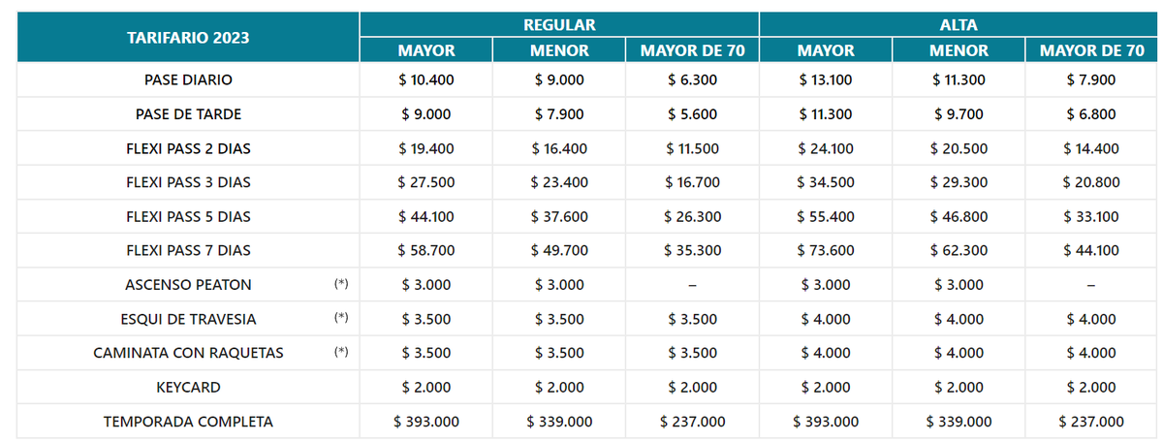This screenshot has width=1163, height=442.
Task: Click the PASE DE TARDE row label
Action: (x=188, y=113)
